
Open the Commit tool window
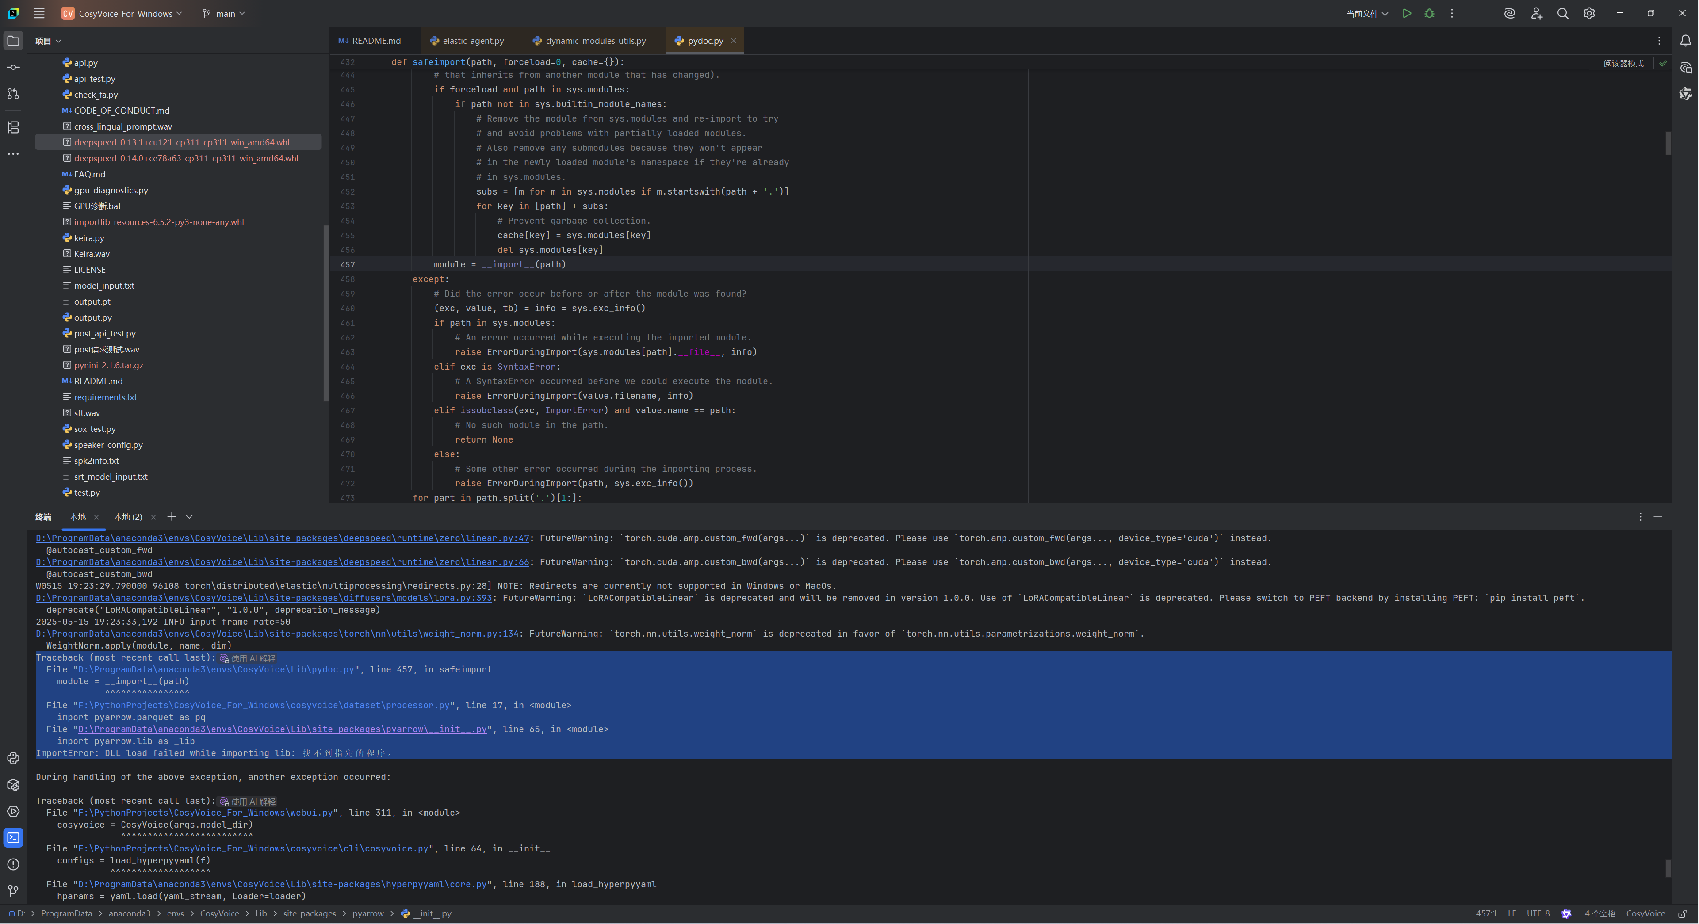pos(13,67)
